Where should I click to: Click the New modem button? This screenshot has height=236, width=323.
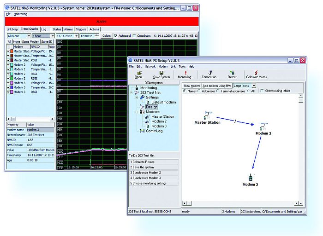pyautogui.click(x=191, y=86)
